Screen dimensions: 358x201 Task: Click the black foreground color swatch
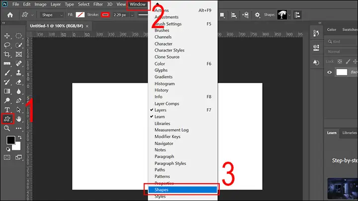click(10, 140)
